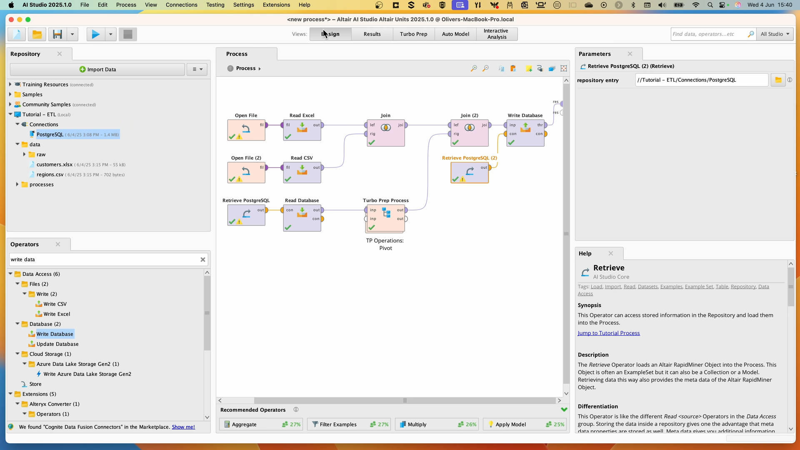Open the Extensions menu

(x=276, y=5)
